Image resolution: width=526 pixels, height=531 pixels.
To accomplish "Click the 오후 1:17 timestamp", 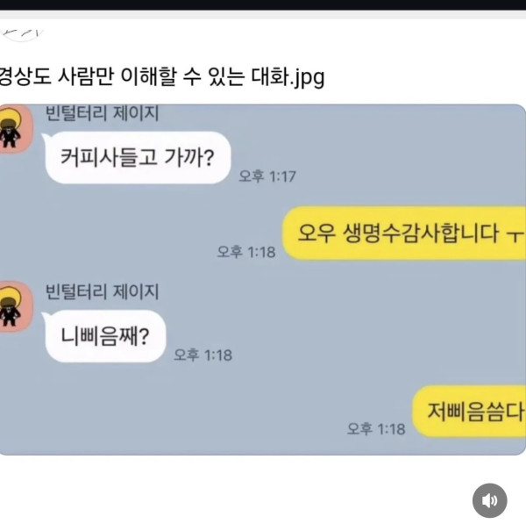I will pyautogui.click(x=267, y=176).
